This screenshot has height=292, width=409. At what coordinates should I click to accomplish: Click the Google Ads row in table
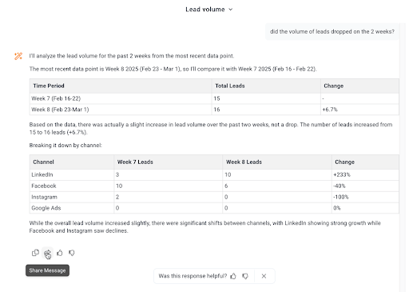click(214, 208)
